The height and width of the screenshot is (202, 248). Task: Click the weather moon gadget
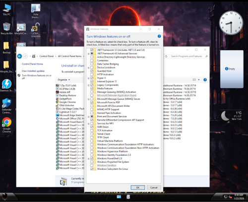click(x=232, y=116)
